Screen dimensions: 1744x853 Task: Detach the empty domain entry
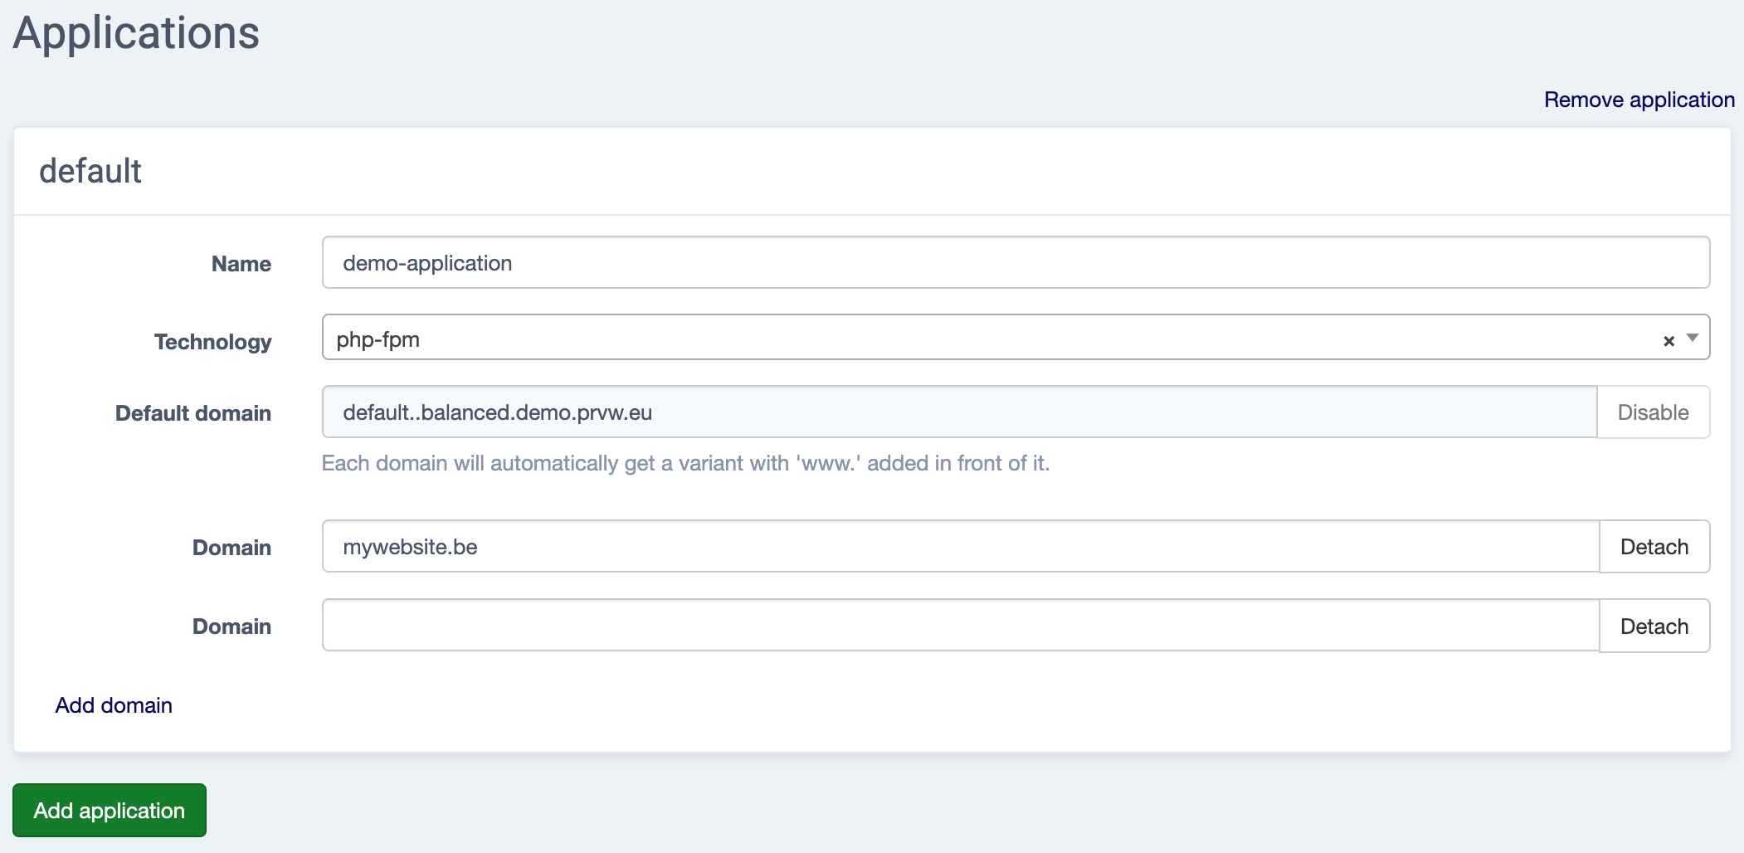click(1654, 626)
